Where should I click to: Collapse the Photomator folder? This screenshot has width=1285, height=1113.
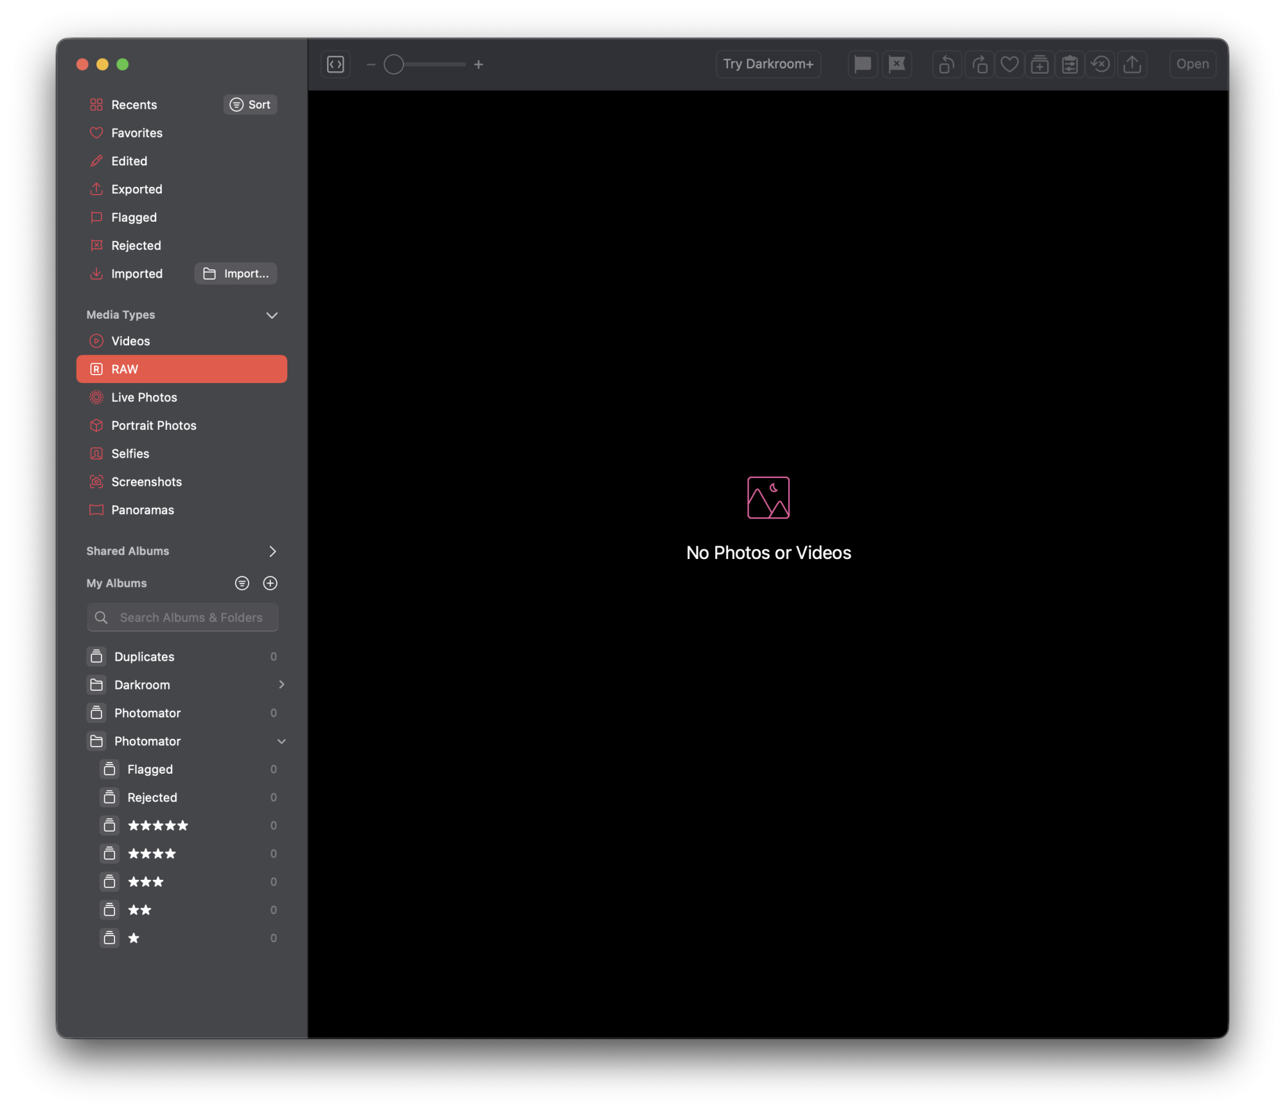(281, 741)
